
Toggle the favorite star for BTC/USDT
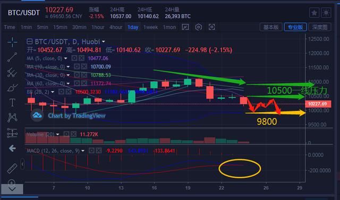coord(314,13)
